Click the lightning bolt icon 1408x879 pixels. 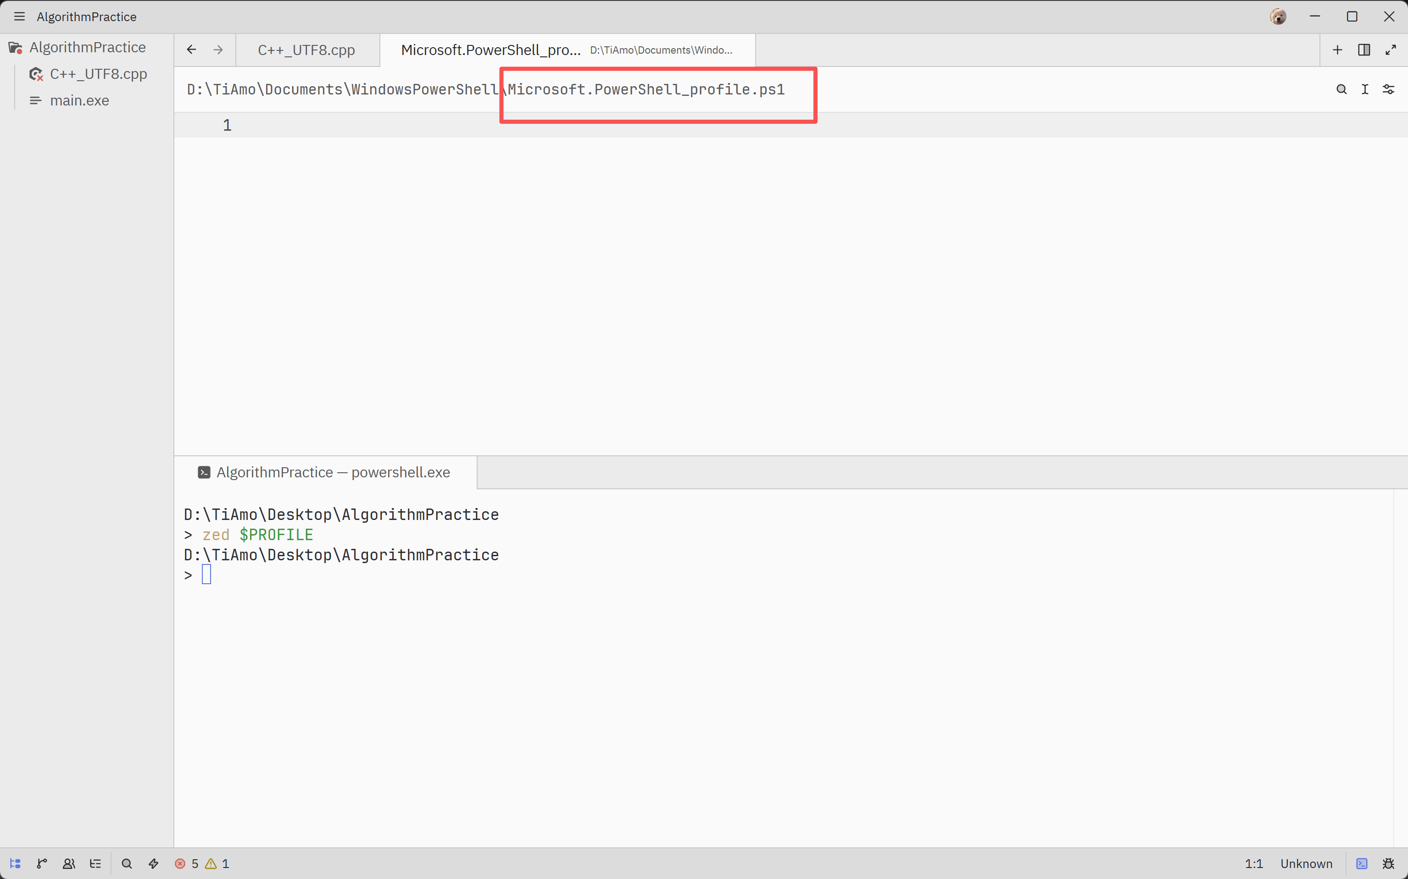[154, 863]
